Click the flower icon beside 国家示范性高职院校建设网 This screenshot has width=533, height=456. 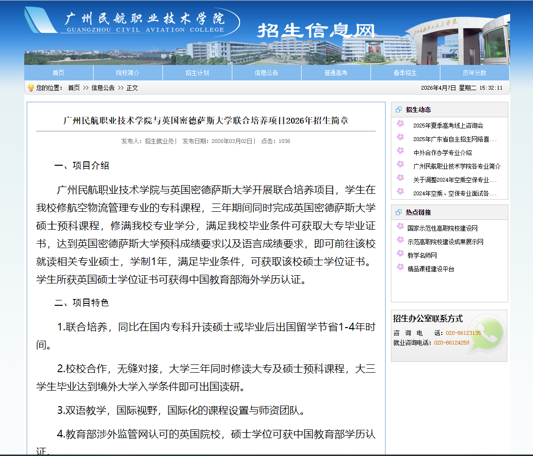pyautogui.click(x=400, y=226)
